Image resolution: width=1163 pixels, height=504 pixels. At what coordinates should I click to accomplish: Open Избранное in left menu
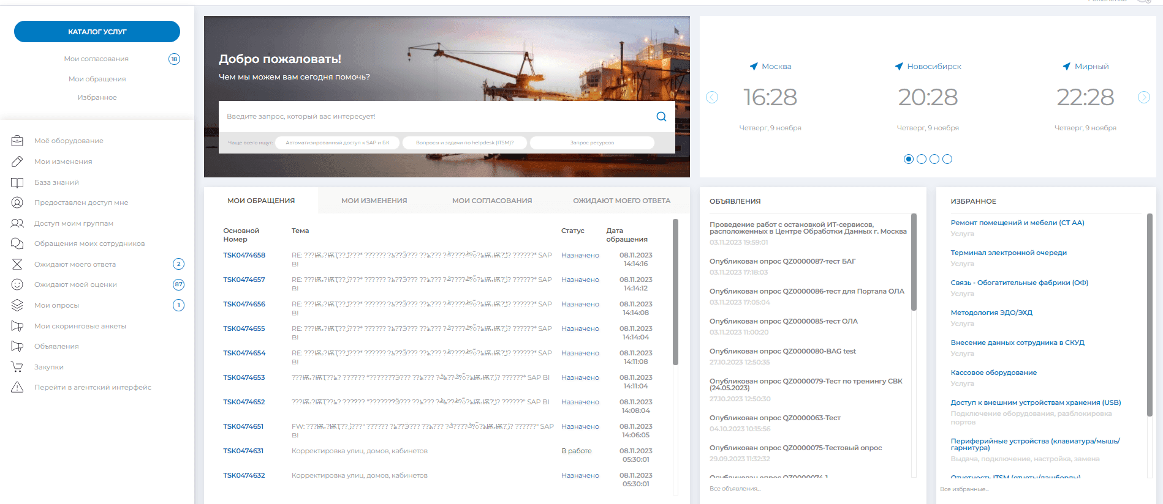click(97, 97)
